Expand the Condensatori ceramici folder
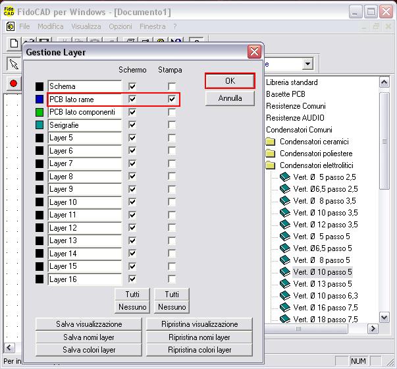The image size is (397, 369). tap(271, 142)
